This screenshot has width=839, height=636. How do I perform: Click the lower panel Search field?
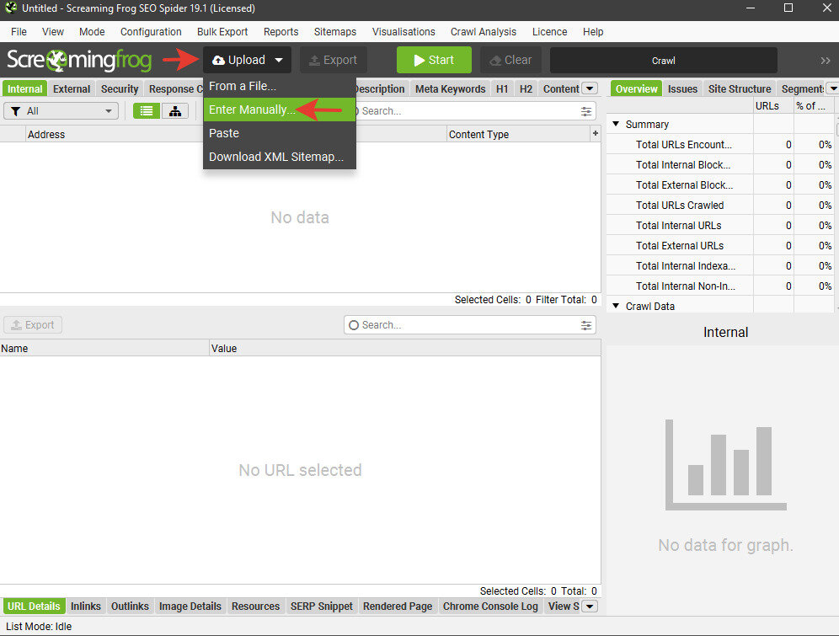pos(470,324)
